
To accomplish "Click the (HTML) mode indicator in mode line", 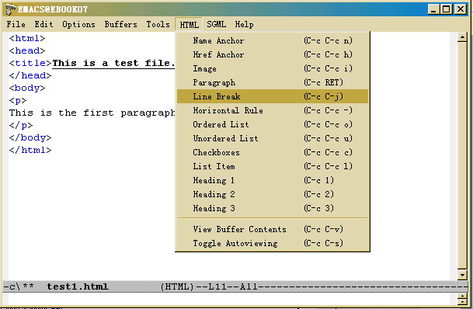I will (177, 286).
